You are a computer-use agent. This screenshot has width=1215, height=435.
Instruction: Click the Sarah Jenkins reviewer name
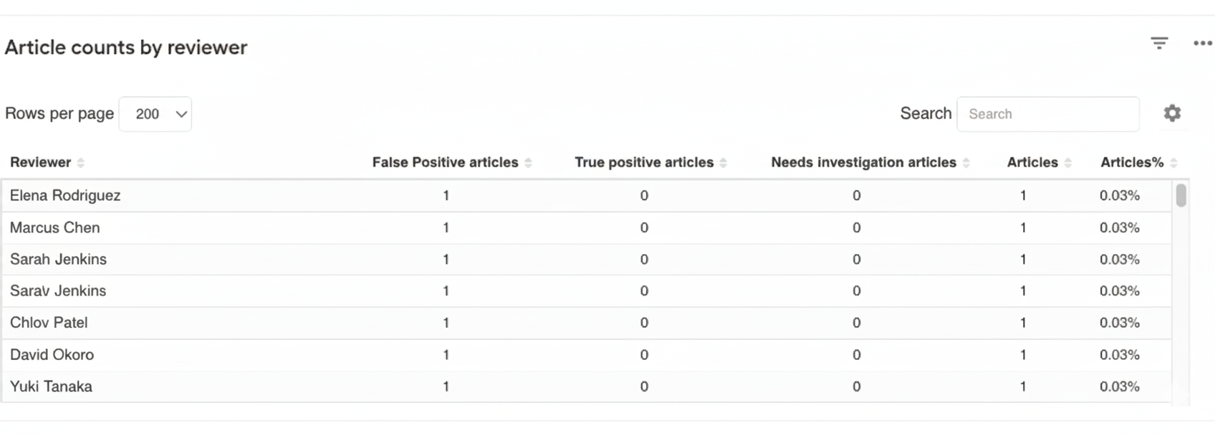[x=58, y=259]
